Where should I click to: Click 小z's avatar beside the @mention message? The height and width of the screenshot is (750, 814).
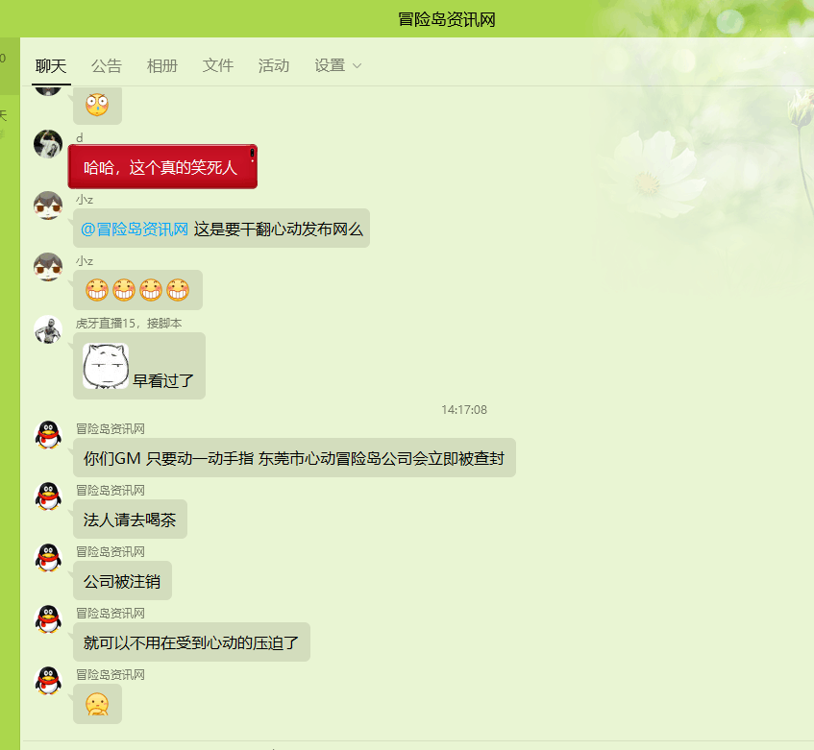coord(48,206)
